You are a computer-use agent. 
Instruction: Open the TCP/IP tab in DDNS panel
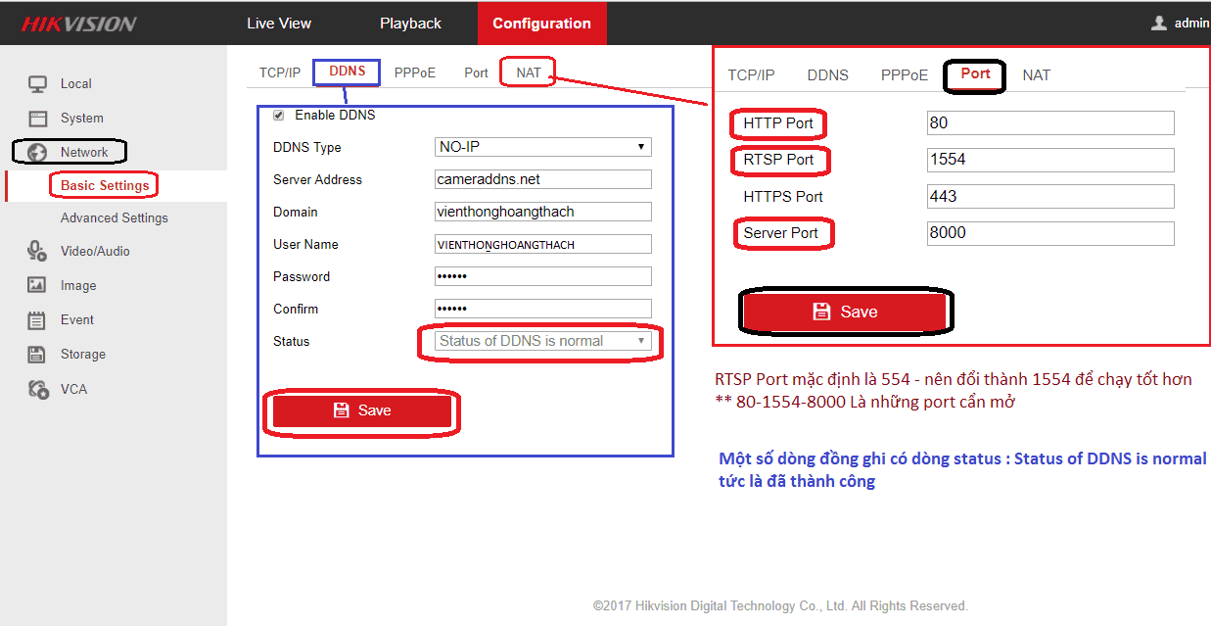point(280,72)
